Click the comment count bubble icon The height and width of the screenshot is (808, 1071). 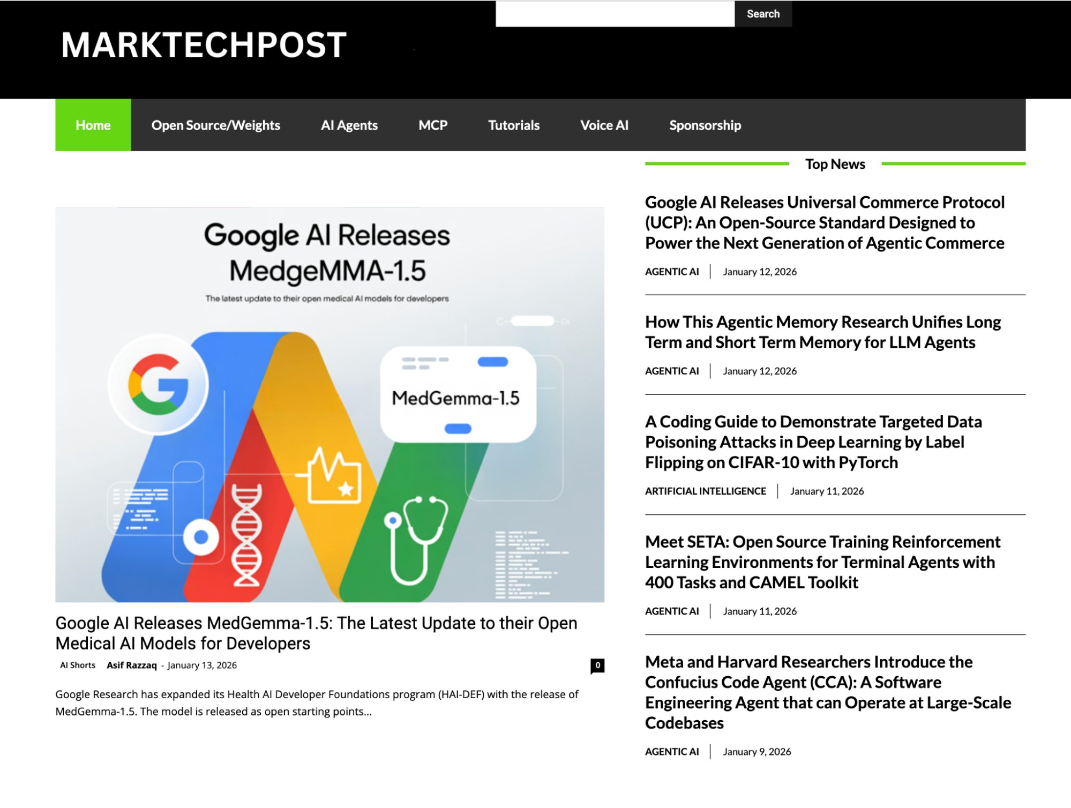point(597,665)
